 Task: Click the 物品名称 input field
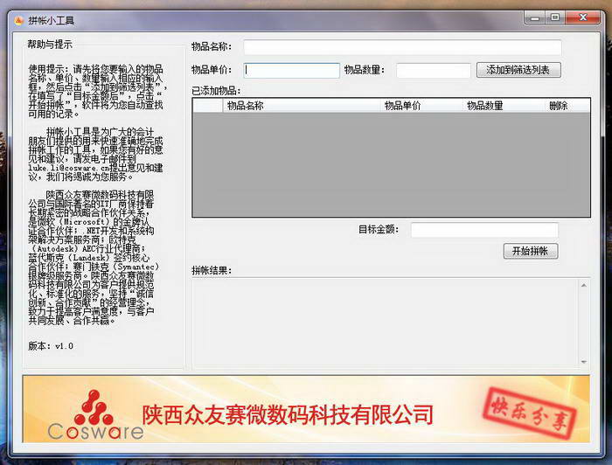pos(402,47)
